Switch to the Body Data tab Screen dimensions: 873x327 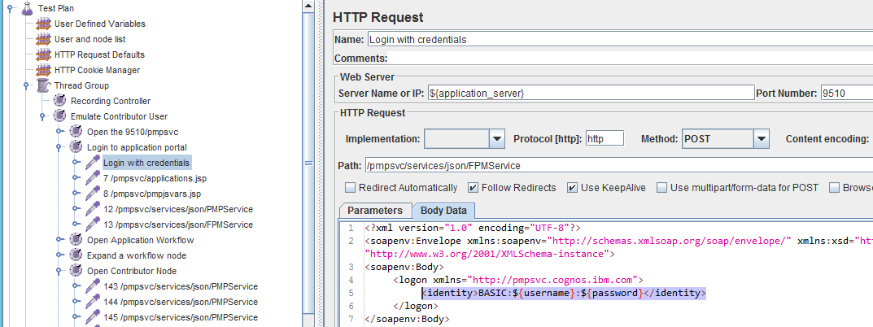pyautogui.click(x=443, y=211)
